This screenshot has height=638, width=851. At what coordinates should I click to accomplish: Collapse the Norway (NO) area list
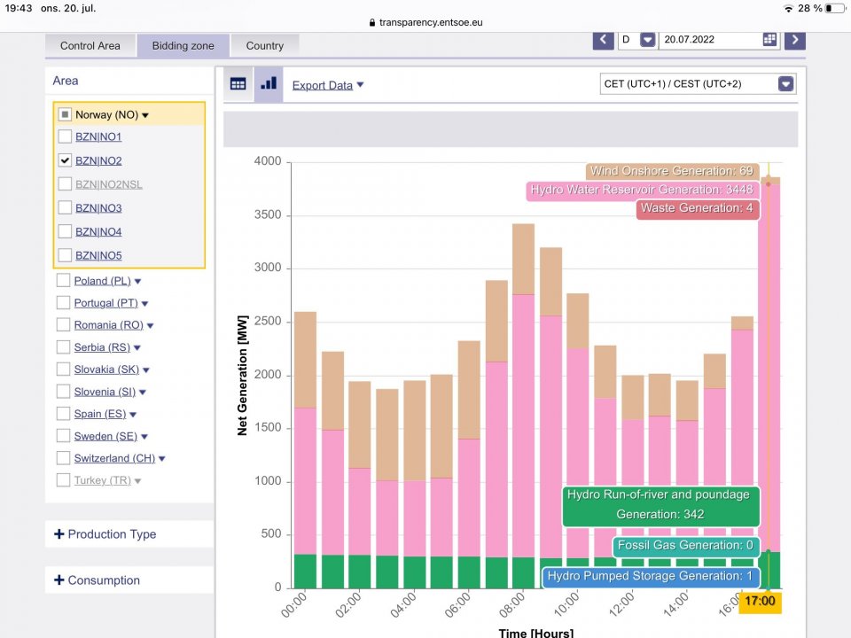[145, 115]
